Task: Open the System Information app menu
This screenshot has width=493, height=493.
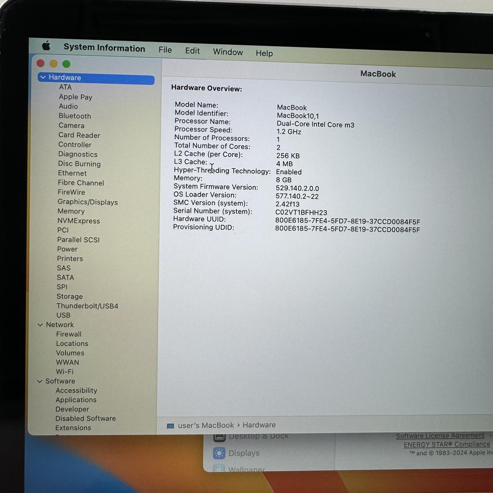Action: (104, 48)
